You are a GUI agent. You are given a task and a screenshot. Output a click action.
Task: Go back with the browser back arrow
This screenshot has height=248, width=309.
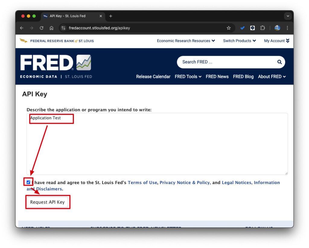(x=22, y=28)
